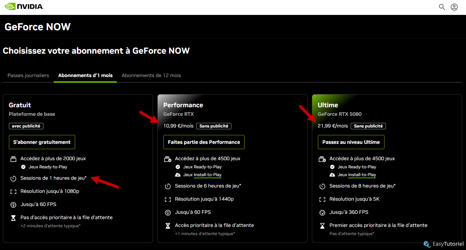Viewport: 466px width, 250px height.
Task: Click the checkmark icon in Ultime Ready-to-Play
Action: pyautogui.click(x=332, y=167)
